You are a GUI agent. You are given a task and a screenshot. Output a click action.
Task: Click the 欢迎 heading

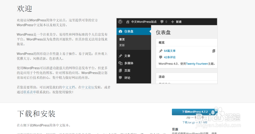click(x=24, y=8)
